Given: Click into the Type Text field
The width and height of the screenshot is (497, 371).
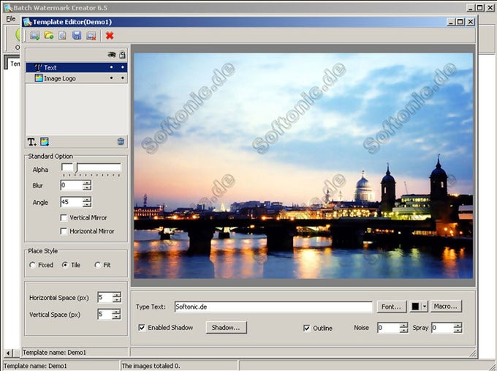Looking at the screenshot, I should coord(273,307).
